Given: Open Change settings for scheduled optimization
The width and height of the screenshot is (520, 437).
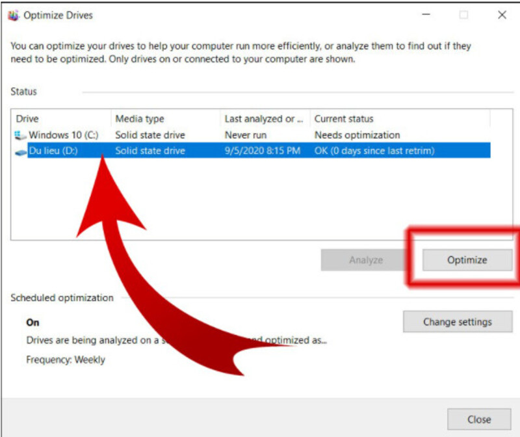Looking at the screenshot, I should (x=458, y=321).
